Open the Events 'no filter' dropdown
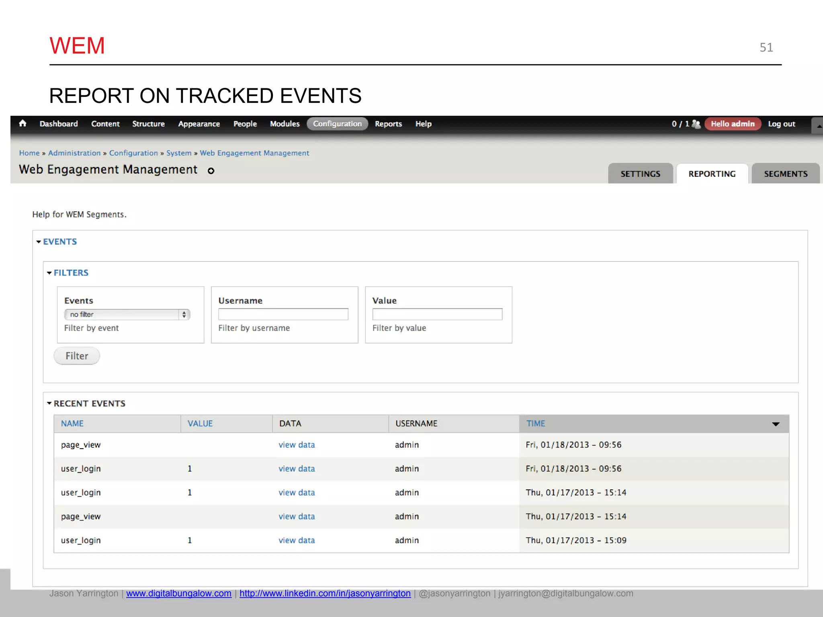This screenshot has width=823, height=617. tap(127, 315)
